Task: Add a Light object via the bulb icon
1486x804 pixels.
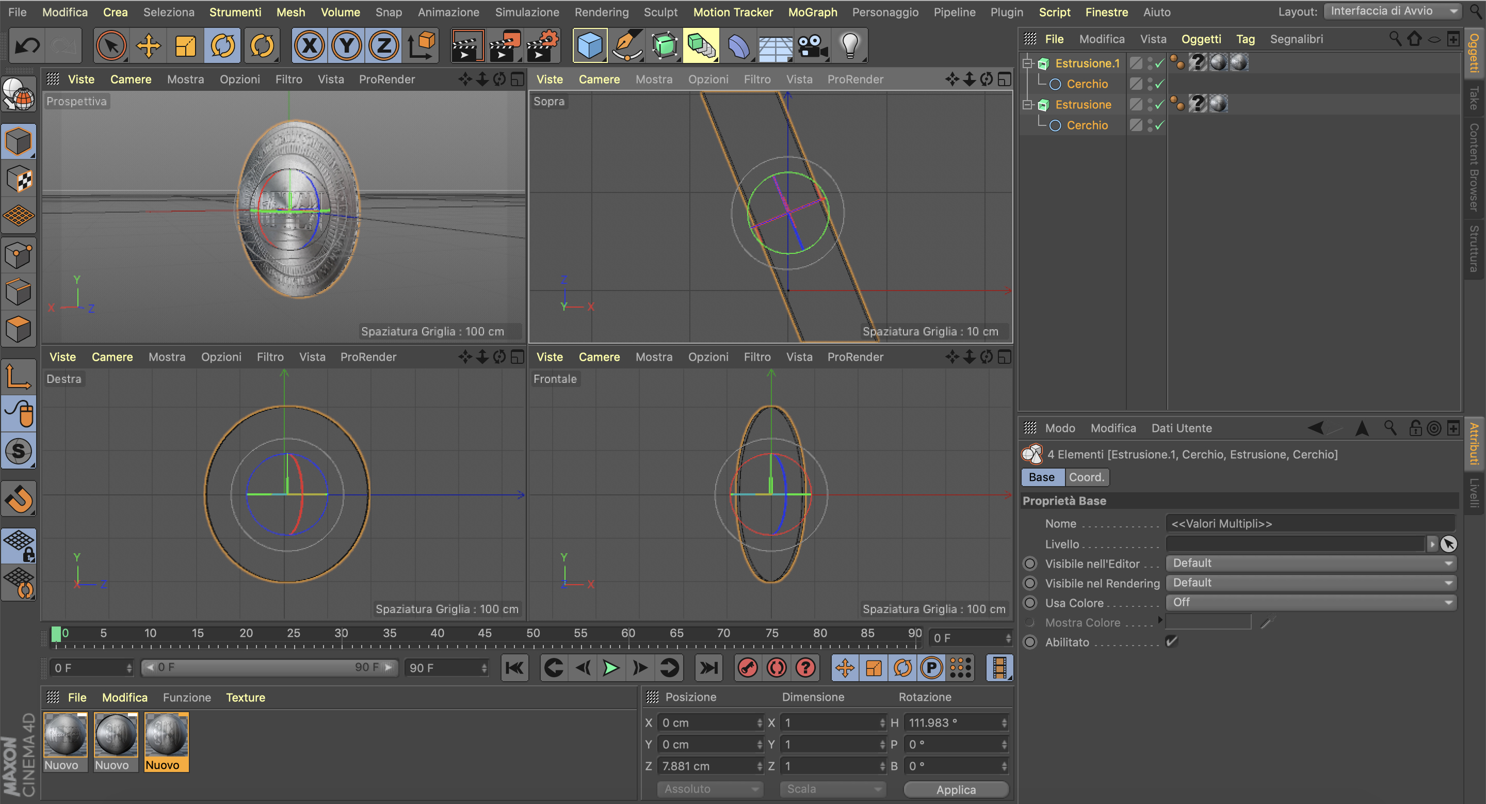Action: click(850, 45)
